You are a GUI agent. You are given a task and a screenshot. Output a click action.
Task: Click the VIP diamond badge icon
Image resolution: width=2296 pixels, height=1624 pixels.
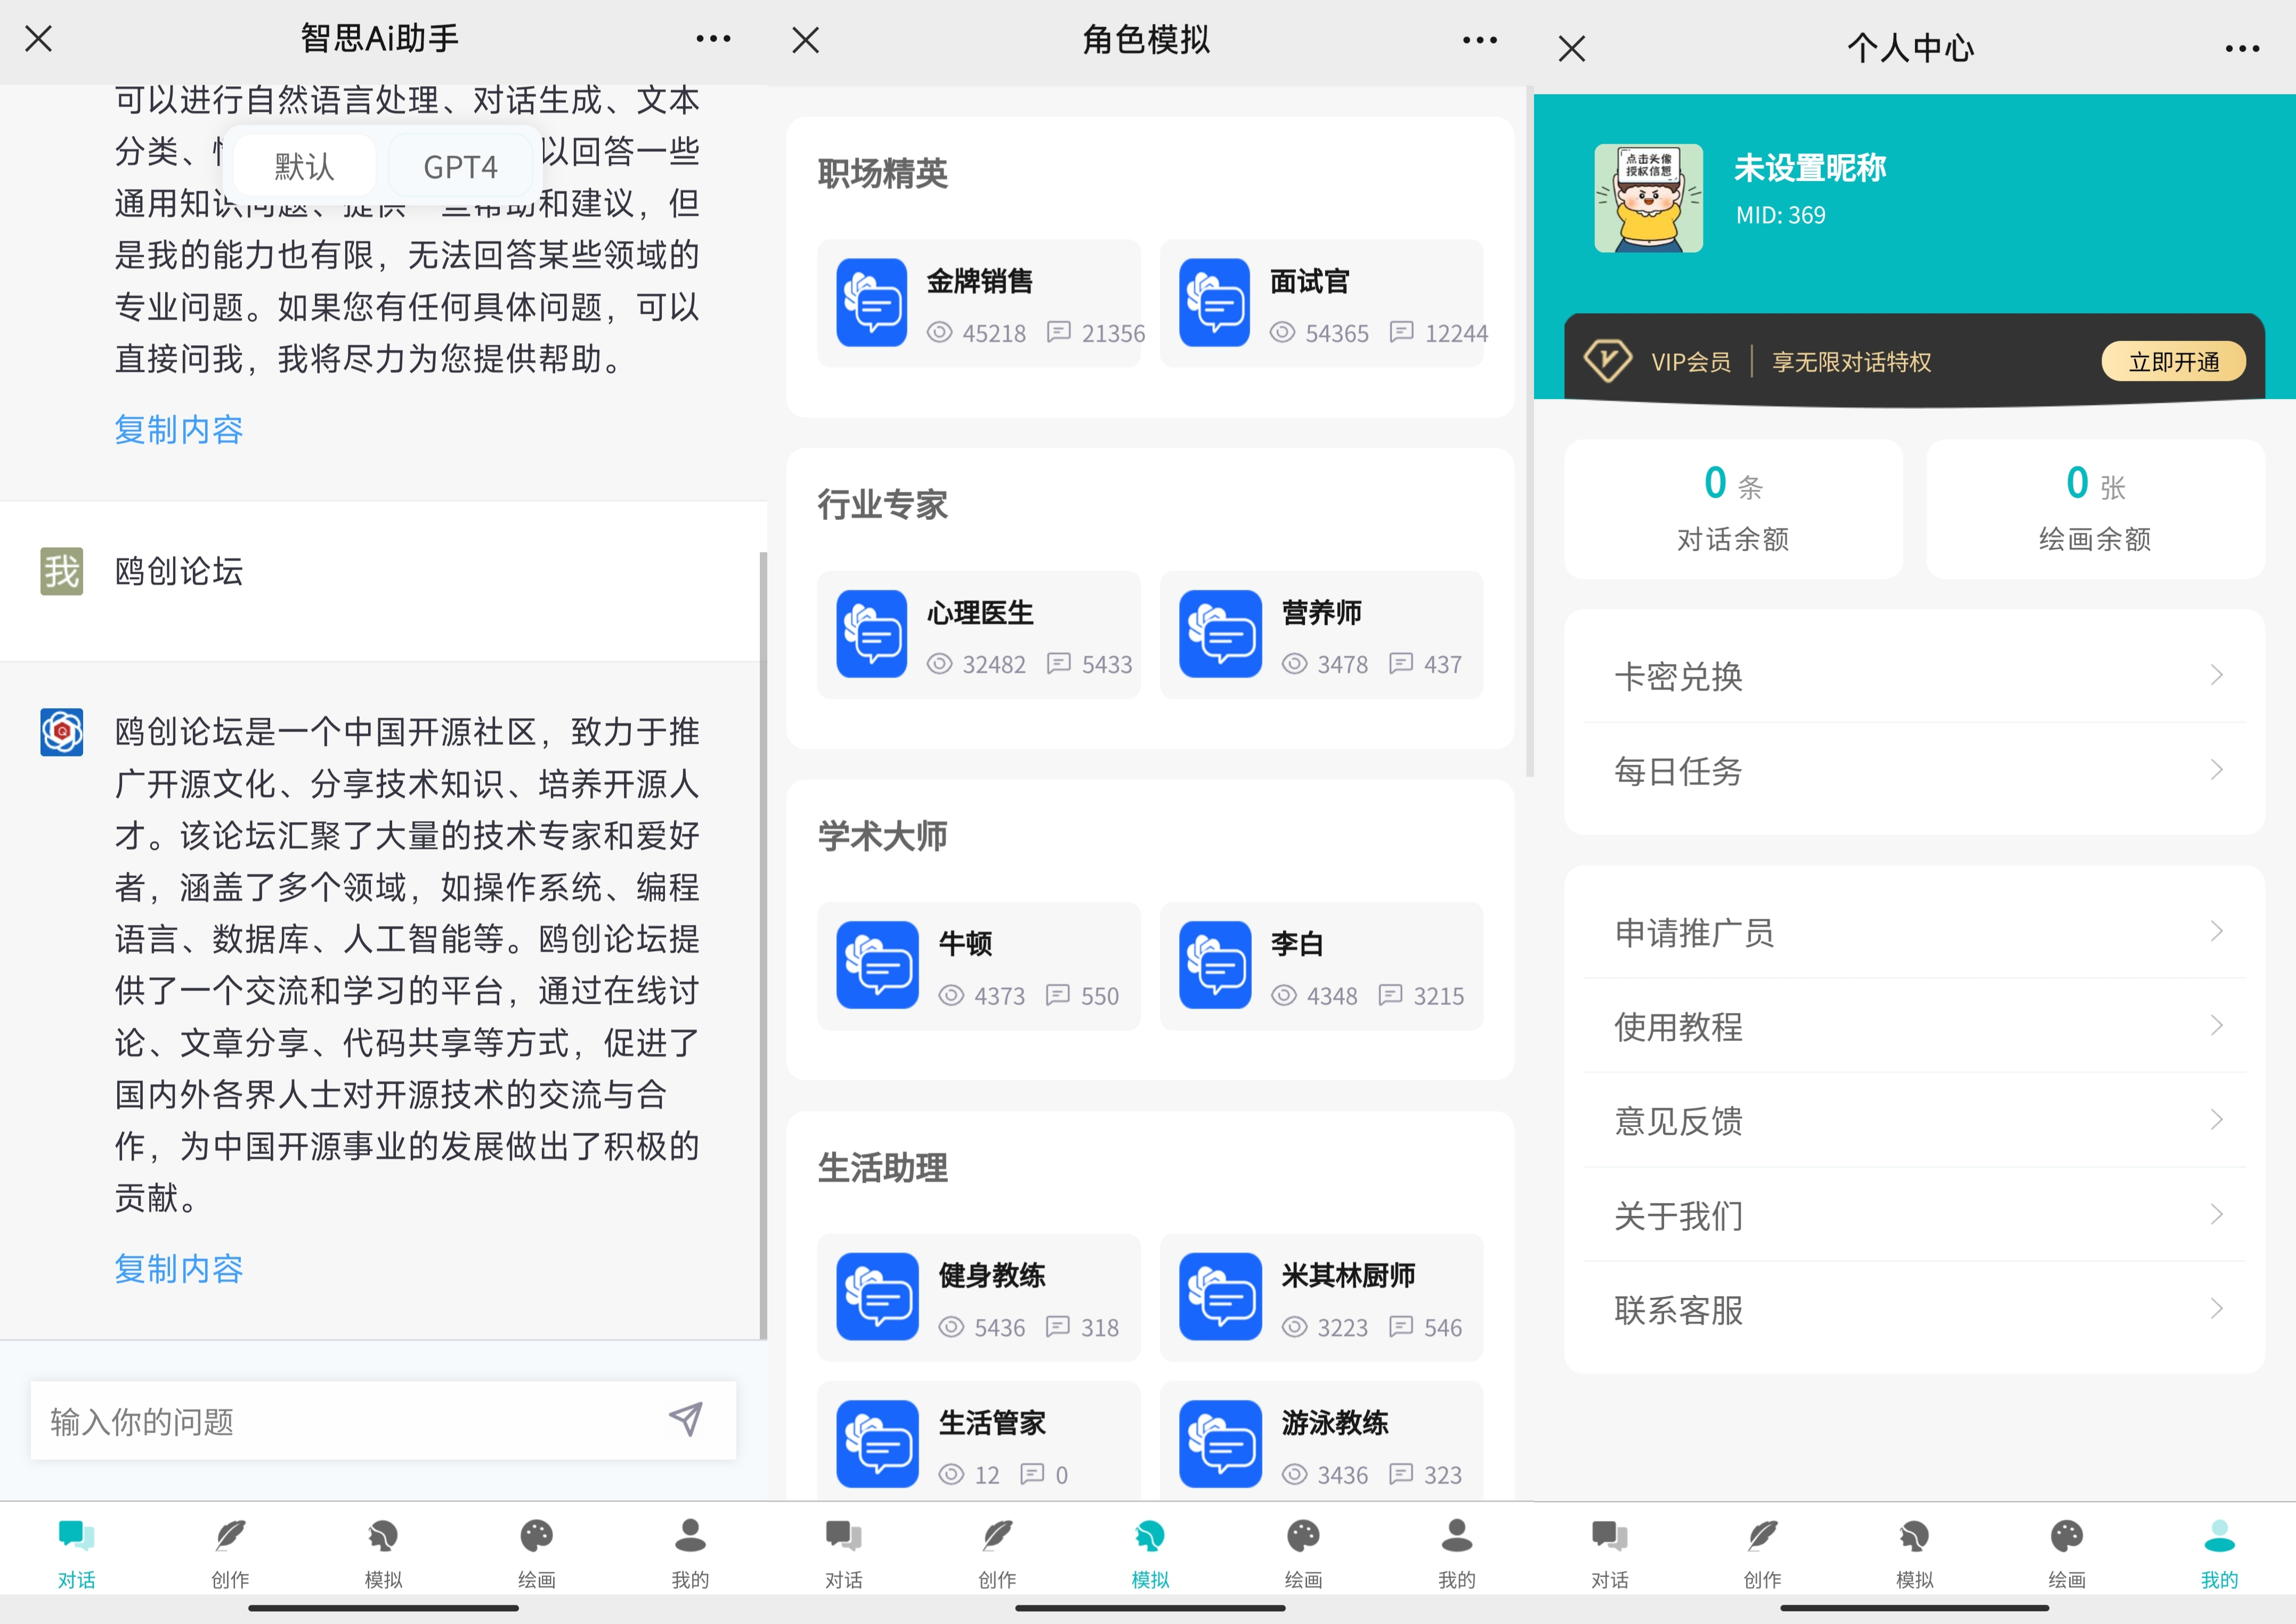tap(1607, 360)
